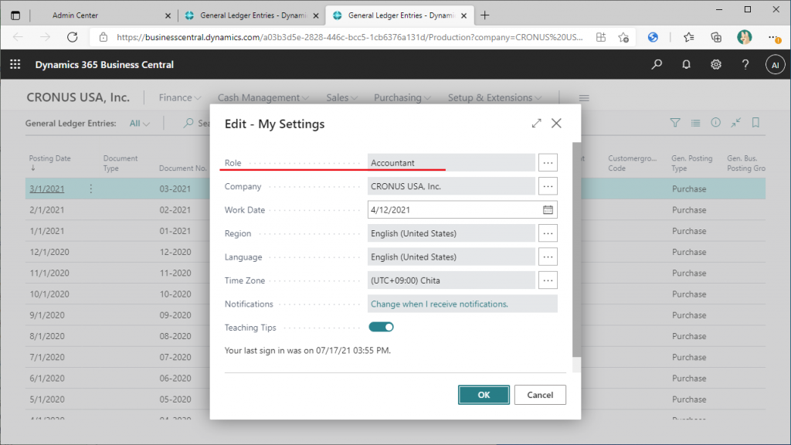This screenshot has width=791, height=445.
Task: Open the browser profile picture
Action: point(744,37)
